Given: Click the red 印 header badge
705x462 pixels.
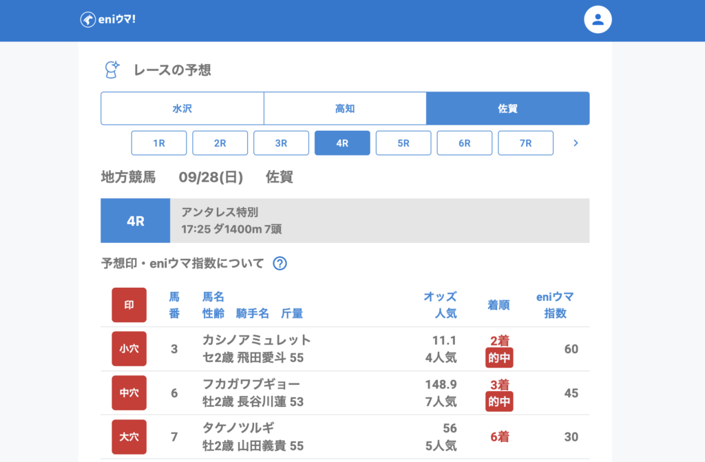Looking at the screenshot, I should pos(129,305).
